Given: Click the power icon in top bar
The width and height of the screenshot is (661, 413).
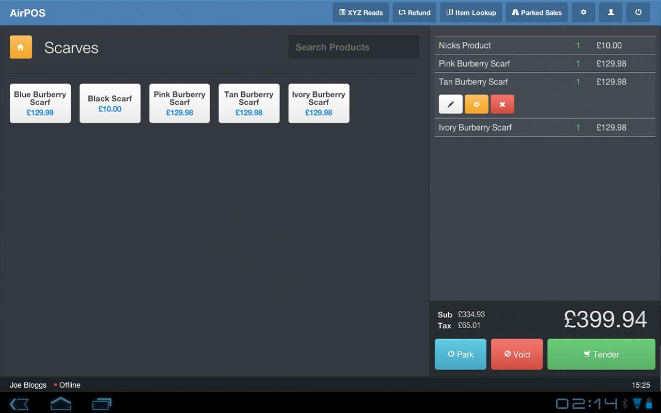Looking at the screenshot, I should [x=638, y=12].
